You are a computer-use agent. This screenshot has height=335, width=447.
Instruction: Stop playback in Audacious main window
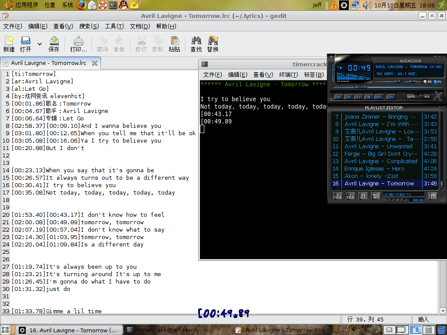(x=368, y=97)
